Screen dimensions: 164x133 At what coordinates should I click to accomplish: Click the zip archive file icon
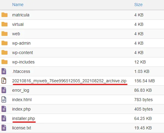[4, 80]
